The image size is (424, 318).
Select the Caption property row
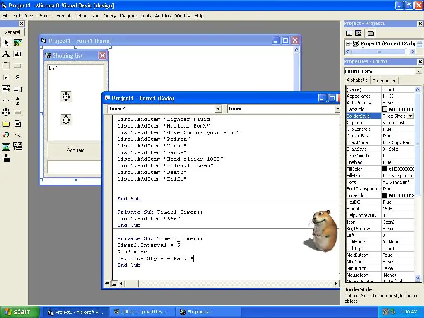click(380, 123)
